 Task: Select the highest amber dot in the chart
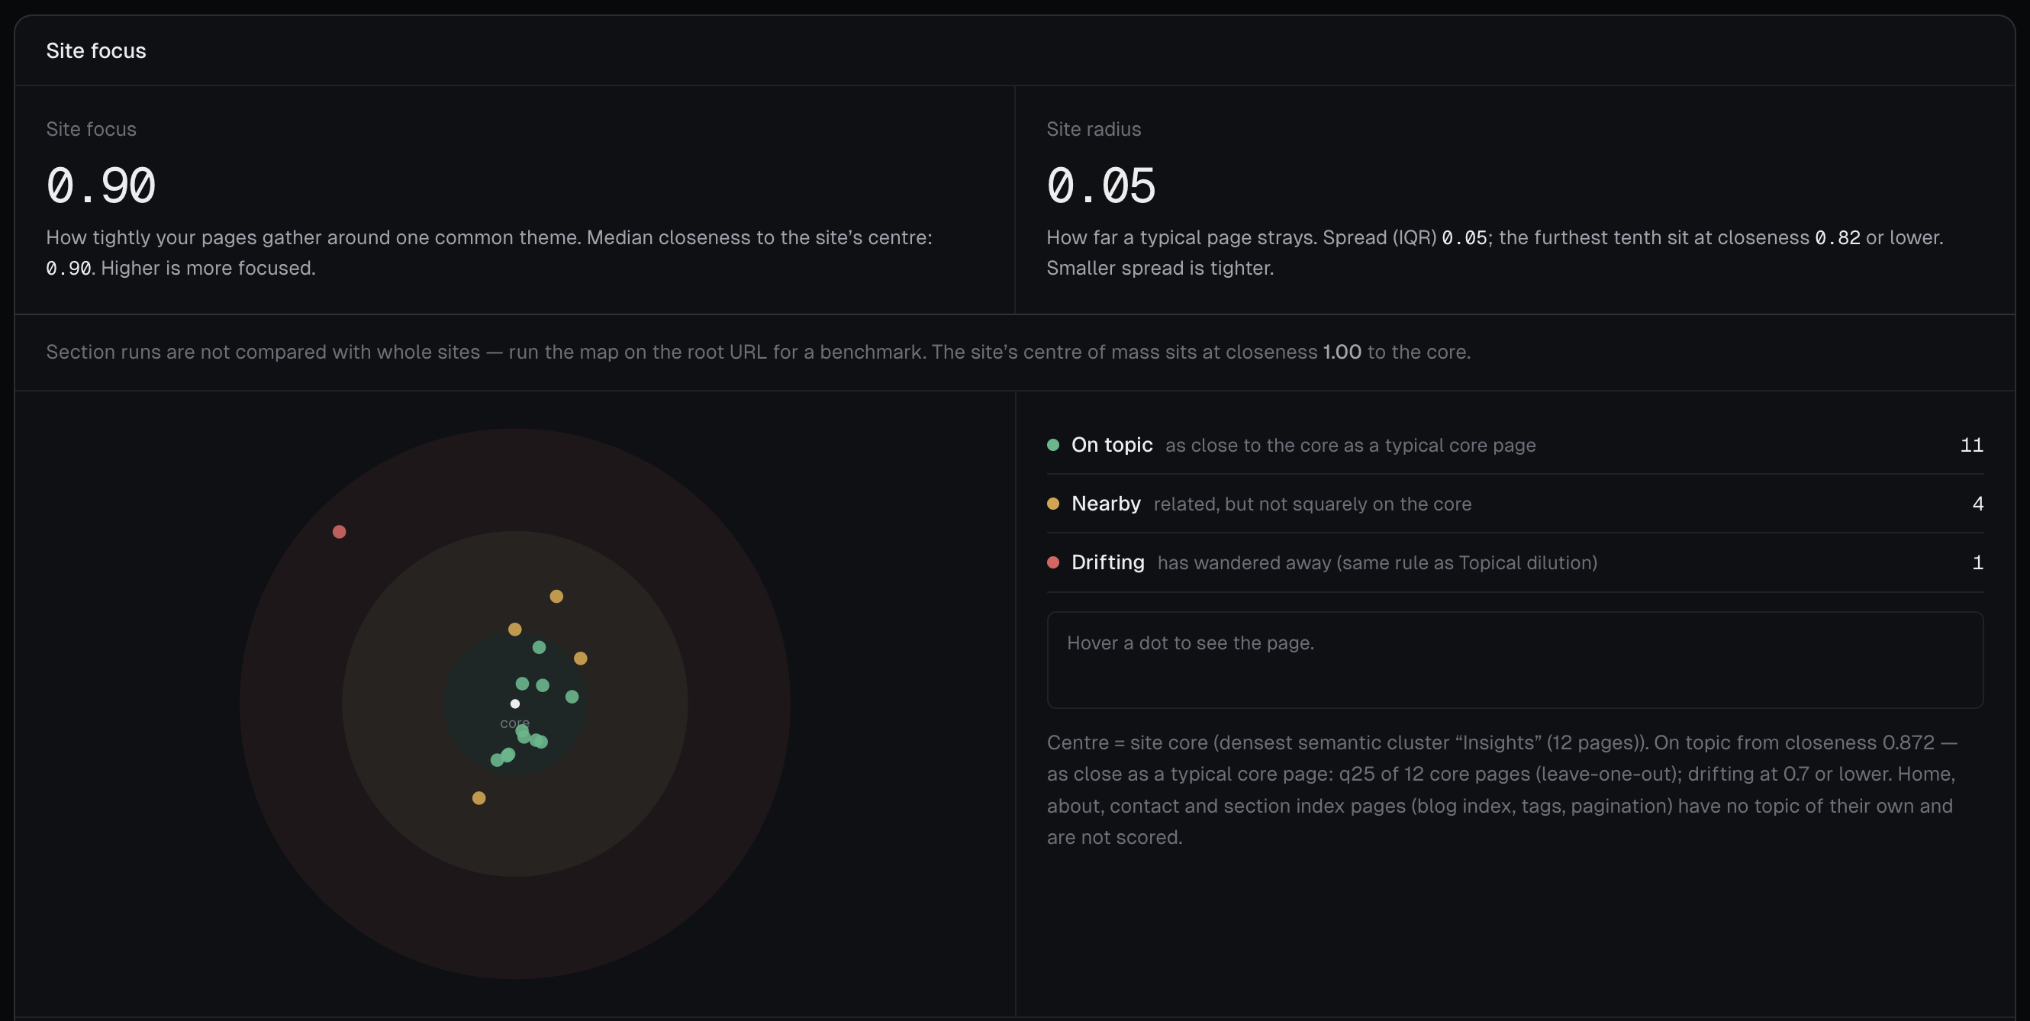click(x=556, y=597)
